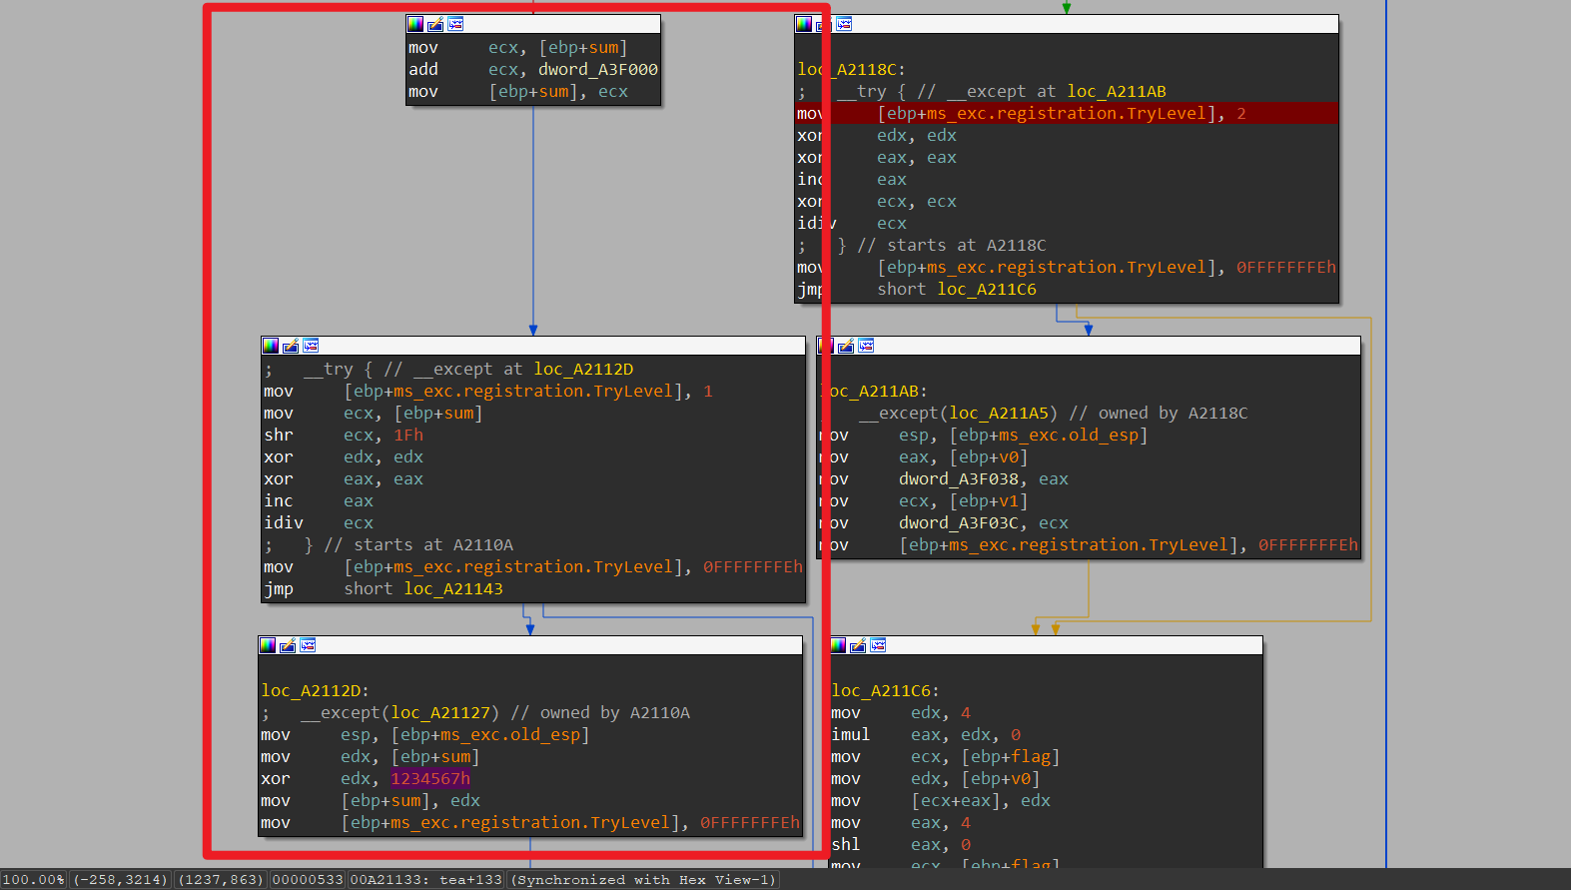This screenshot has height=890, width=1571.
Task: Click the pencil icon on the 'shr ecx, 1Fh' block
Action: click(x=291, y=346)
